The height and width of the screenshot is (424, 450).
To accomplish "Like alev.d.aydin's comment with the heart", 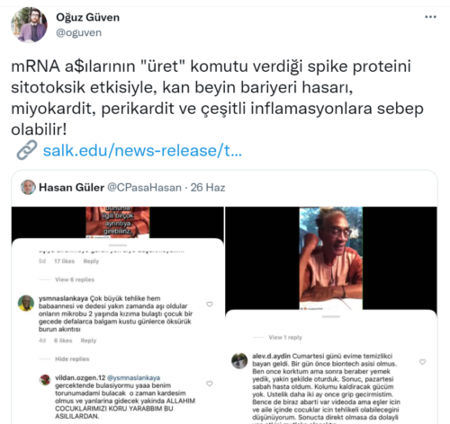I will click(x=422, y=362).
